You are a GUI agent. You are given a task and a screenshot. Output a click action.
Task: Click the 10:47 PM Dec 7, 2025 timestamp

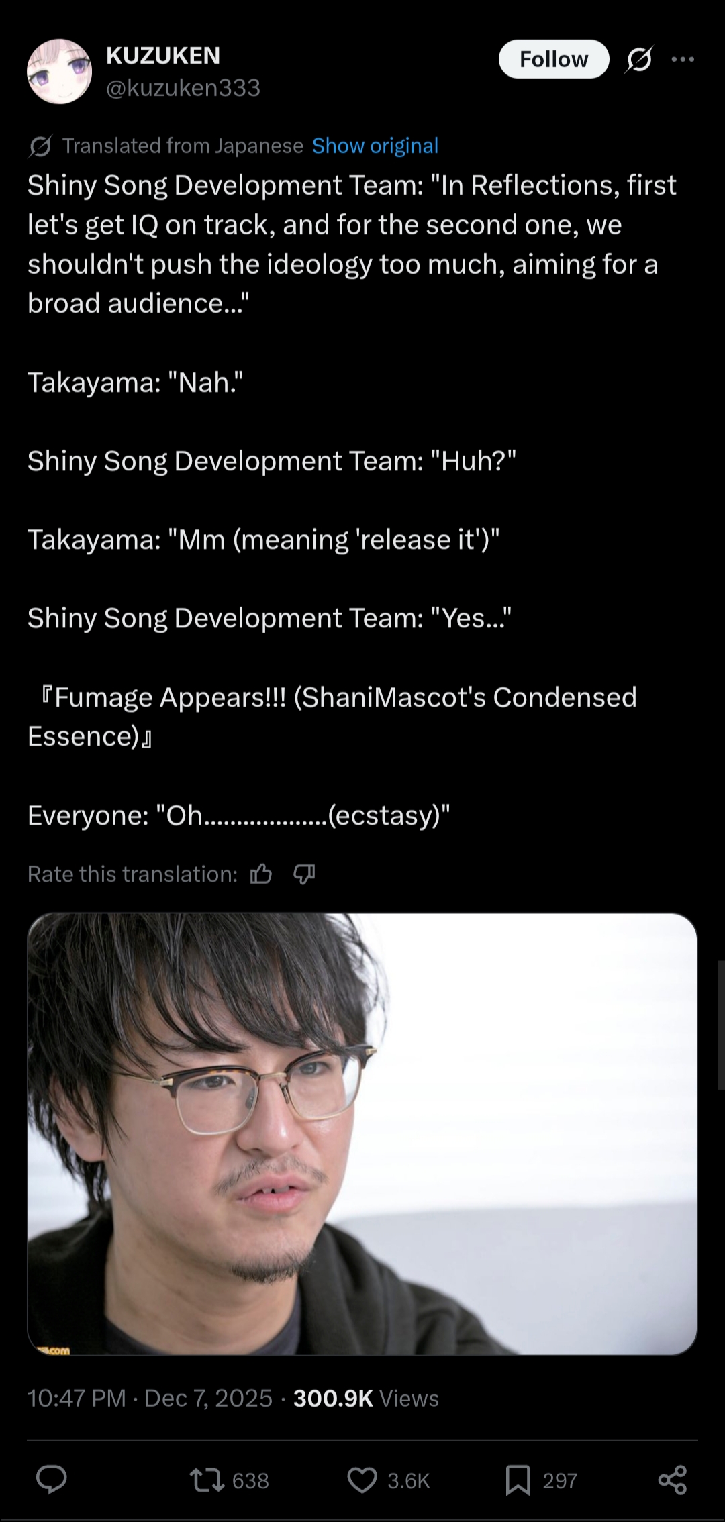pos(150,1398)
